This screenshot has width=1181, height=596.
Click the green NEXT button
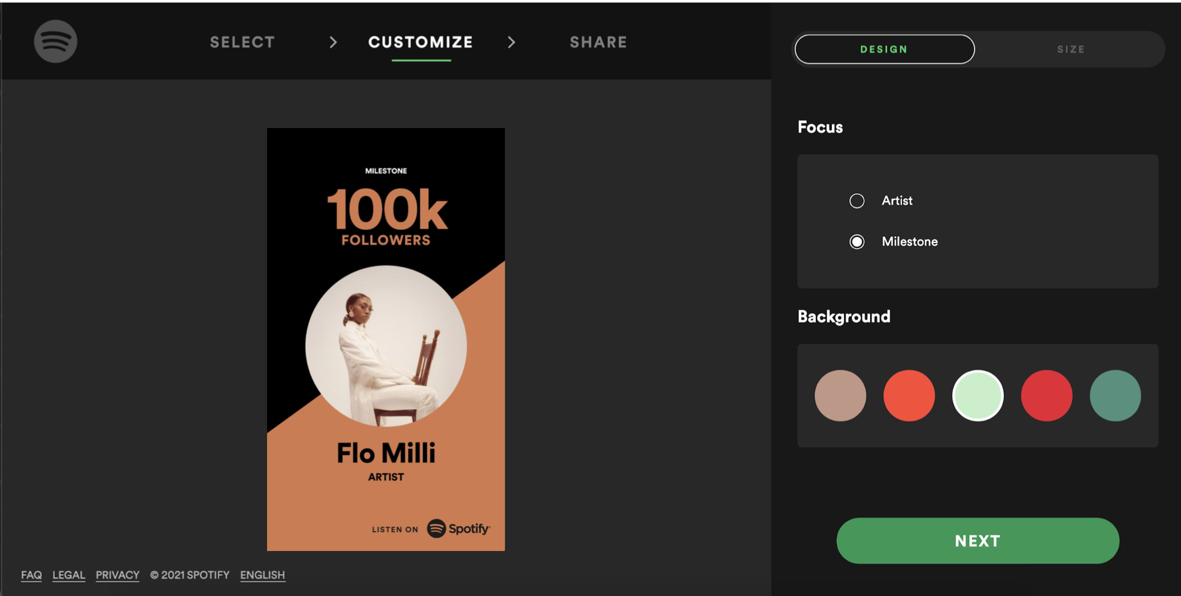978,541
